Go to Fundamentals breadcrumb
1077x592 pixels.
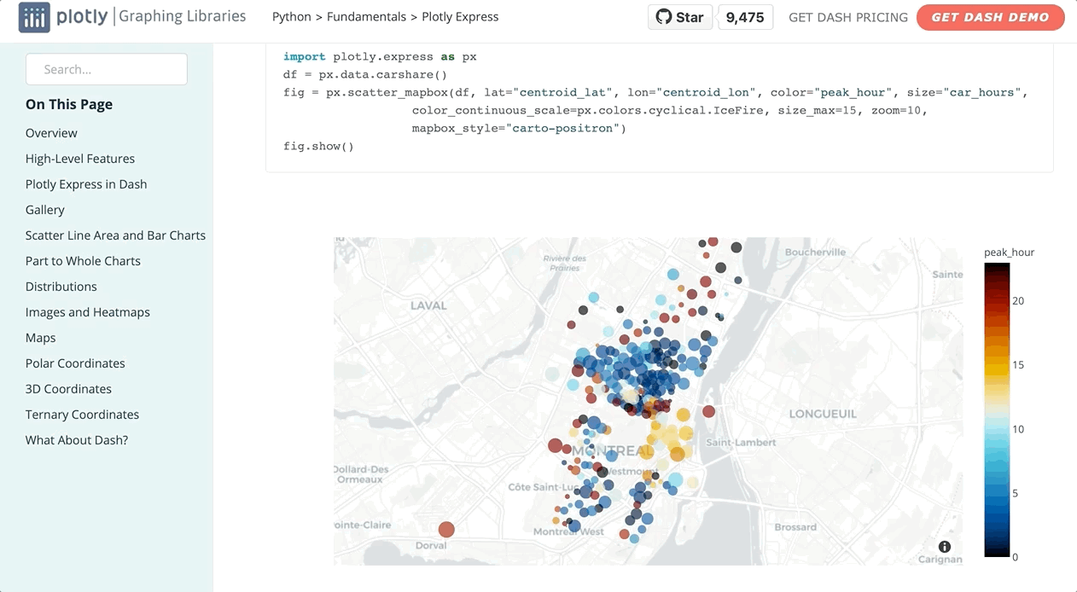click(365, 17)
